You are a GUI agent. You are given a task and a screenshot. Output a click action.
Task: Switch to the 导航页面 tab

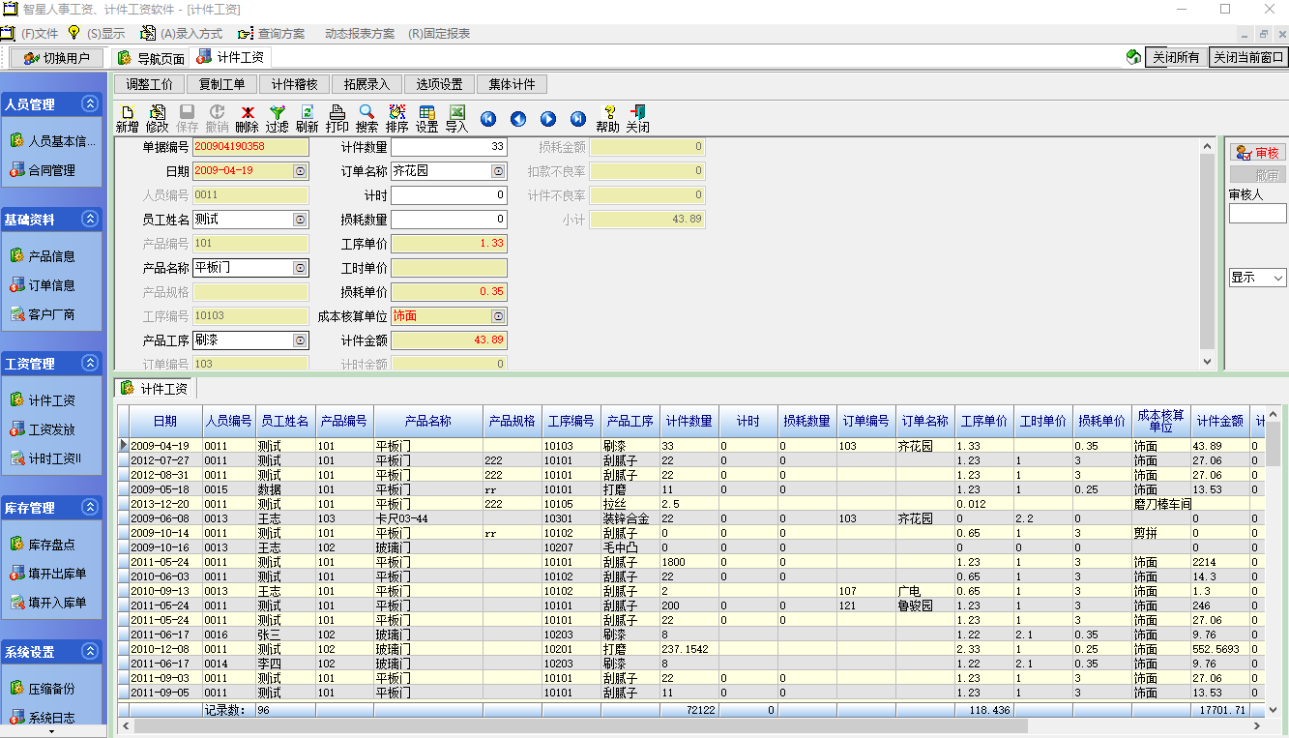tap(151, 58)
